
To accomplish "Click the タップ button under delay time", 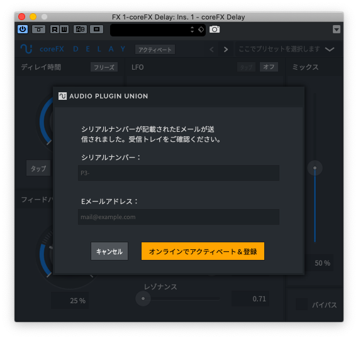I will pos(38,168).
